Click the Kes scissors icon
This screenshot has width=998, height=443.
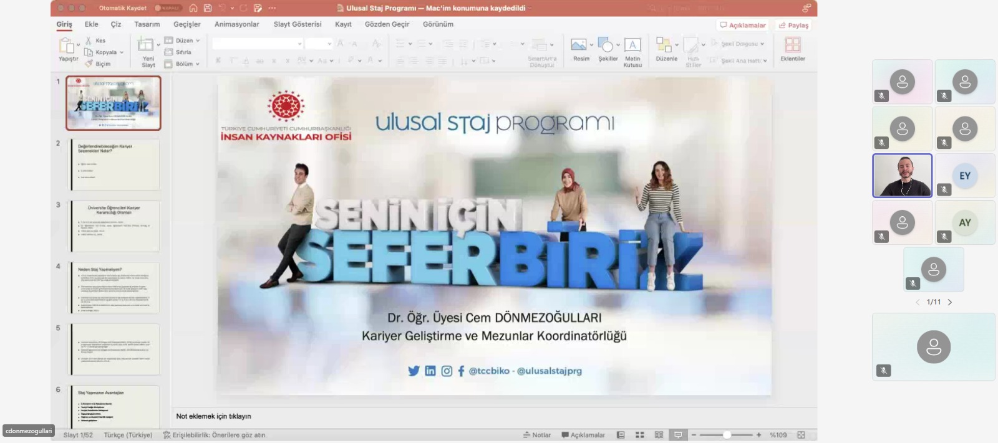(89, 40)
